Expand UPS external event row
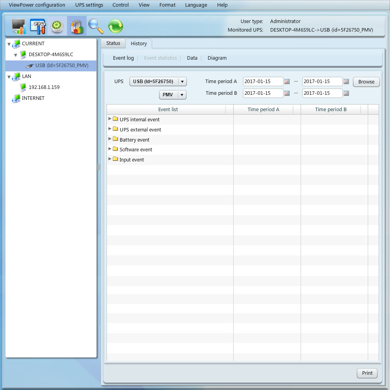 click(x=110, y=129)
